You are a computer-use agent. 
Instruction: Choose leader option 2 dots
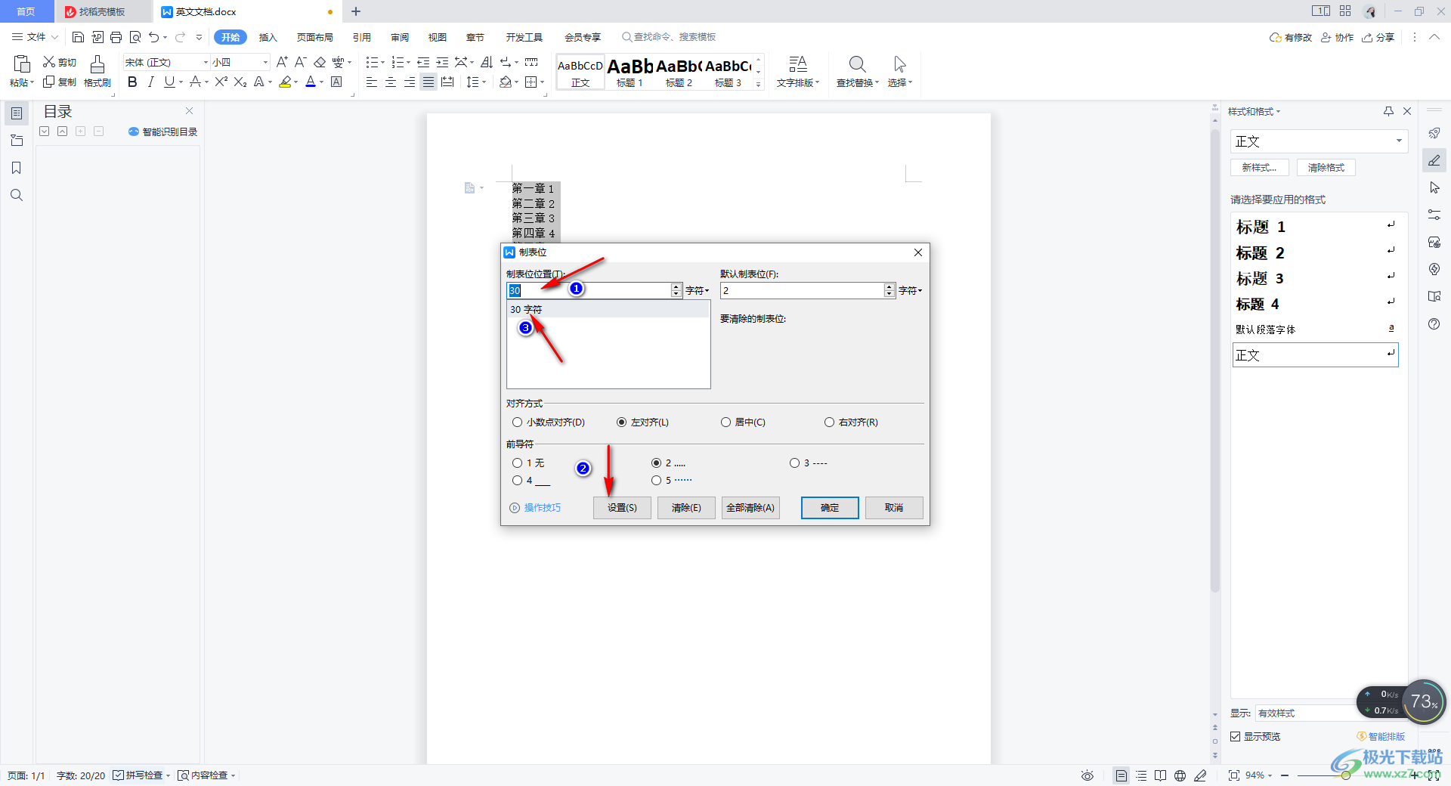[x=656, y=463]
